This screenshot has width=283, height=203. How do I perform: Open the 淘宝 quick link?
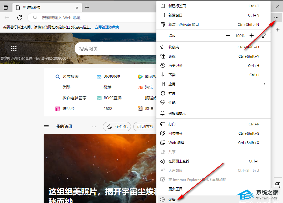[146, 87]
